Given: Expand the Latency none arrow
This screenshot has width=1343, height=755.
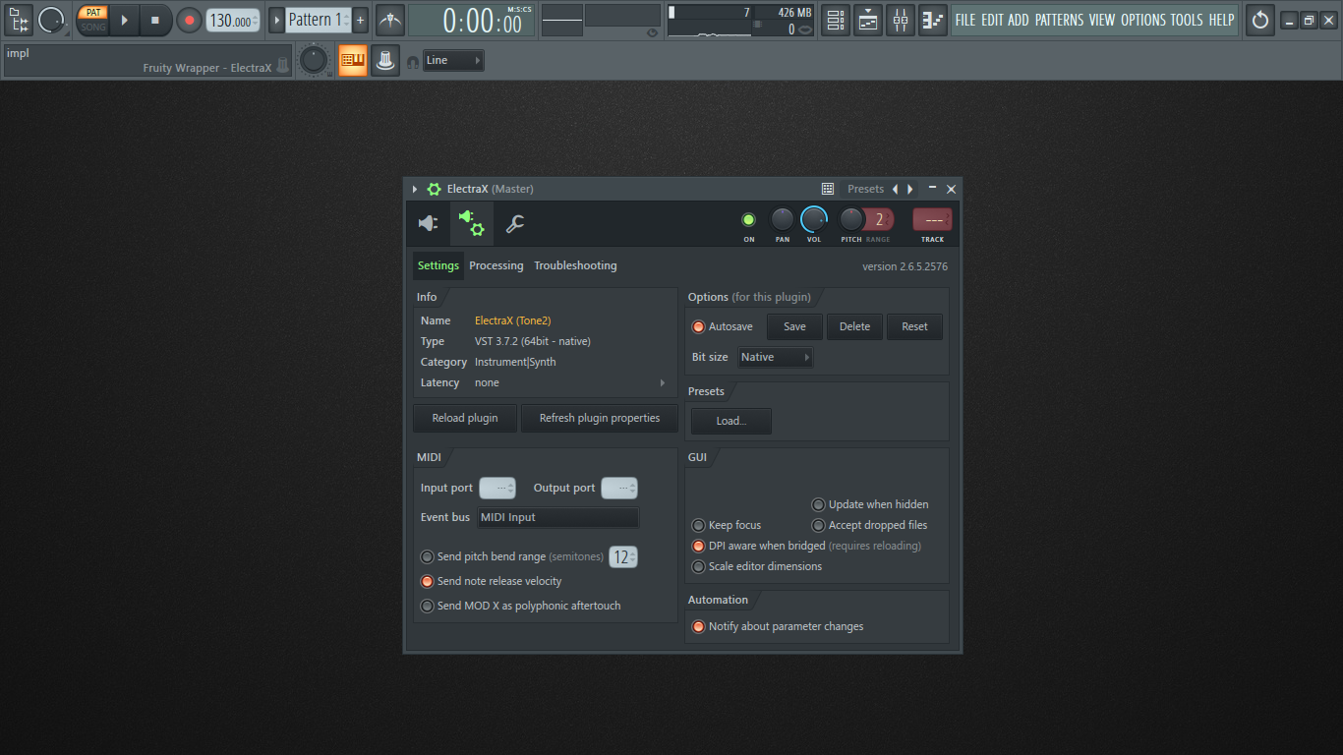Looking at the screenshot, I should 662,382.
